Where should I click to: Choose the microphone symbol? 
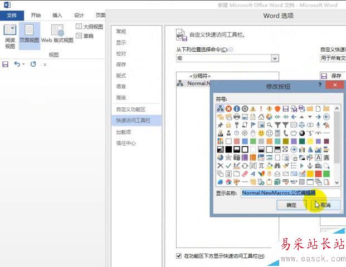coord(318,125)
